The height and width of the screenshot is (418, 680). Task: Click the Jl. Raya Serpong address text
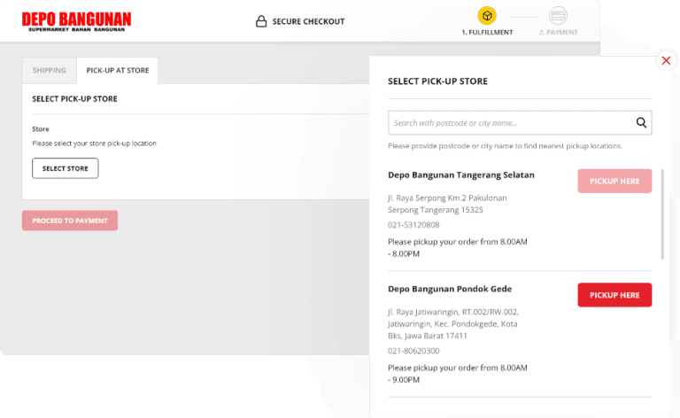[x=447, y=204]
